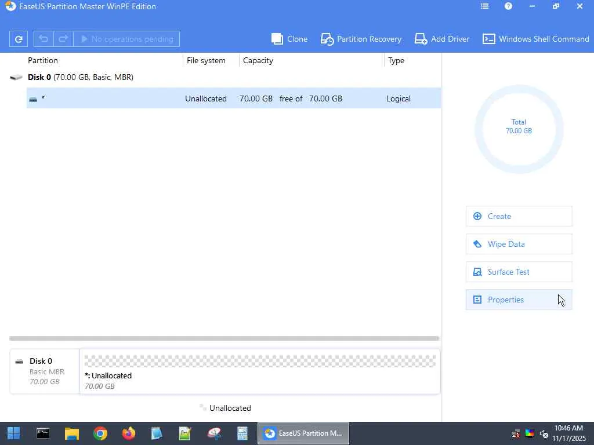Click the network tray icon
The height and width of the screenshot is (445, 594).
click(516, 433)
